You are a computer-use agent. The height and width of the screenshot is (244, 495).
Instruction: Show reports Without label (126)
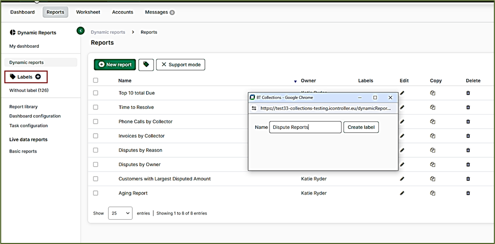(29, 90)
